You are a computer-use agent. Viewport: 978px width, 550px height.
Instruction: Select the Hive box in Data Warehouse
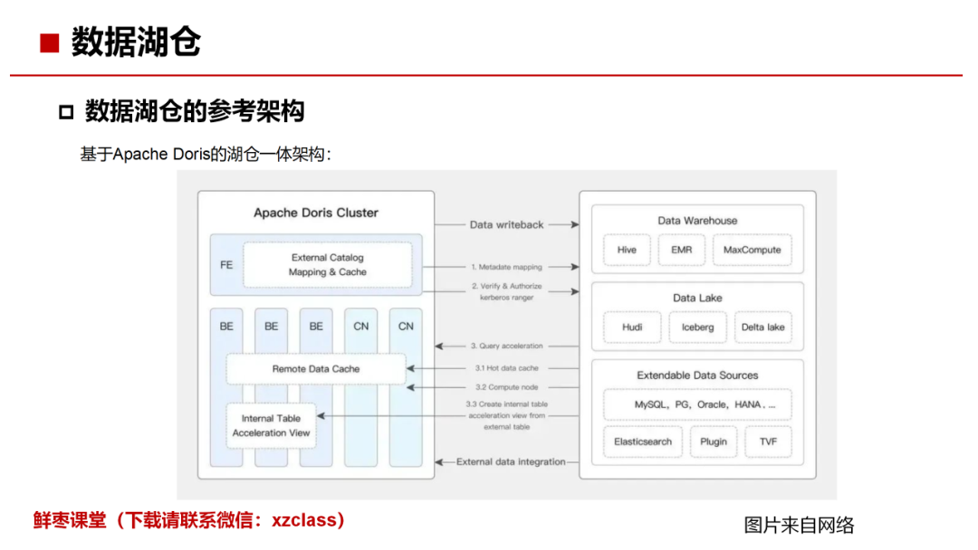point(627,251)
